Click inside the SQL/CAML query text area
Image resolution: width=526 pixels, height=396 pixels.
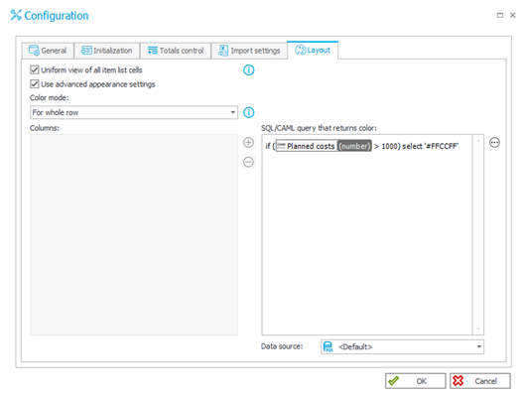coord(367,235)
